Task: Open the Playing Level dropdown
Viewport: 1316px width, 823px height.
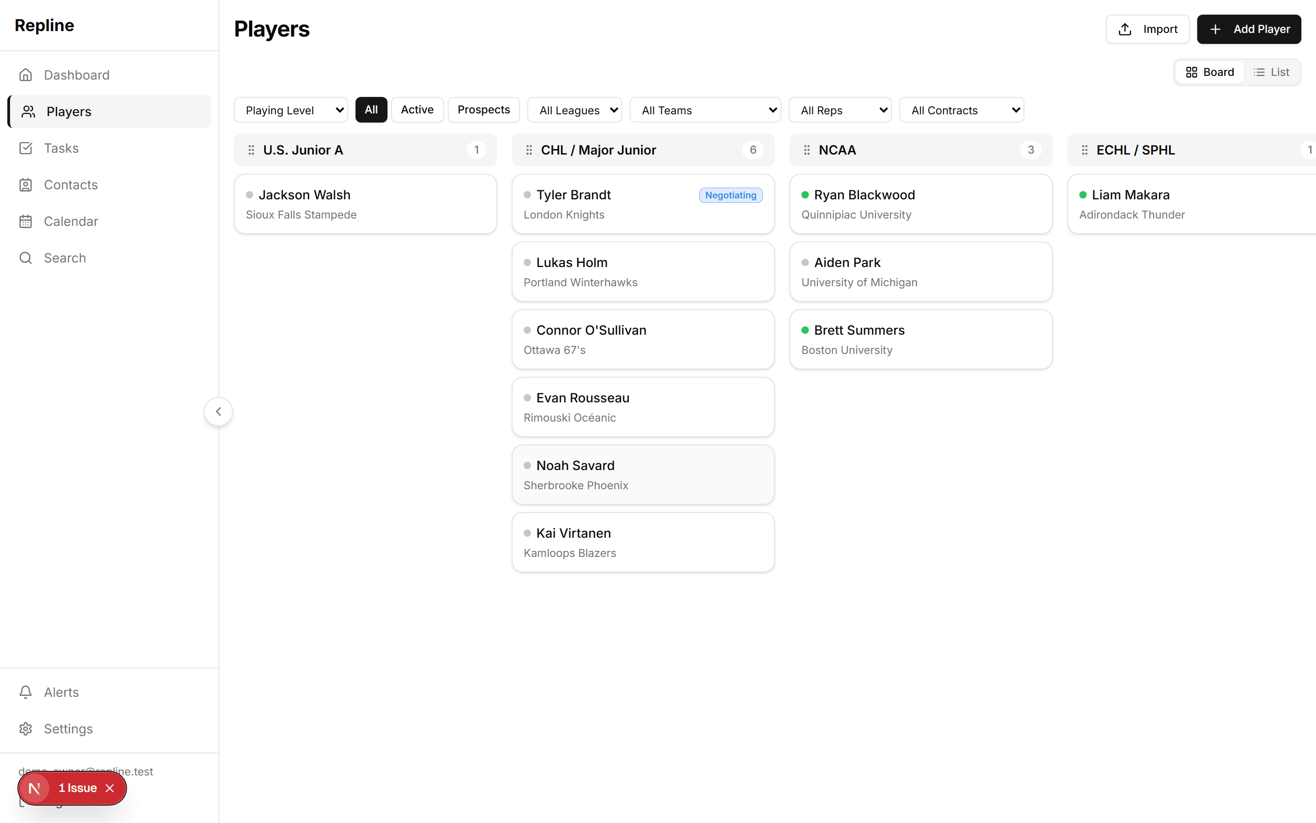Action: [291, 109]
